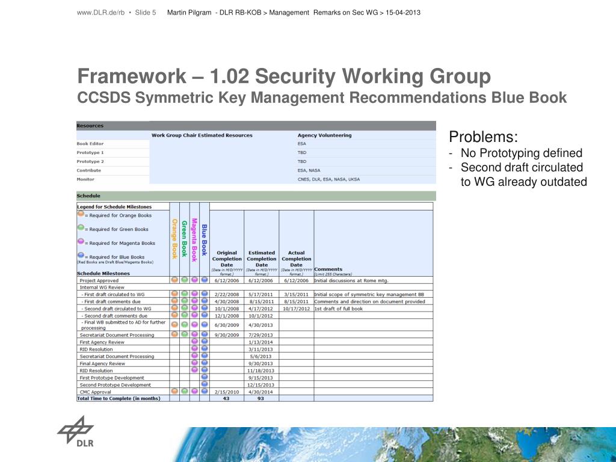Click orange dot in the 7/29/2013 Secretariat row
616x462 pixels.
click(x=174, y=334)
